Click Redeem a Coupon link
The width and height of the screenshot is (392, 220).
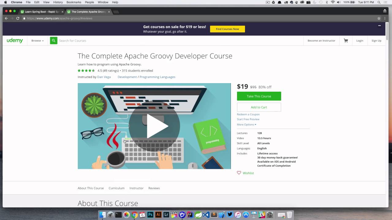click(248, 114)
